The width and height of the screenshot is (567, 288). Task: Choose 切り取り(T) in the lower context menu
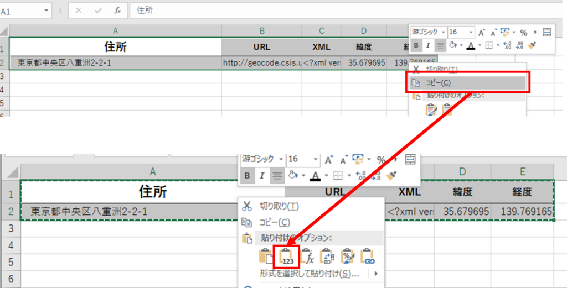[x=279, y=206]
